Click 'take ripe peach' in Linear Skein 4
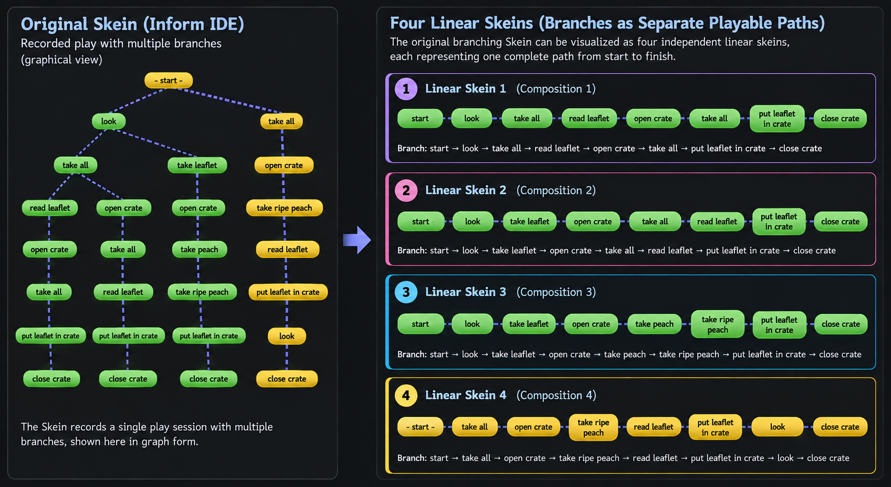 pyautogui.click(x=593, y=427)
